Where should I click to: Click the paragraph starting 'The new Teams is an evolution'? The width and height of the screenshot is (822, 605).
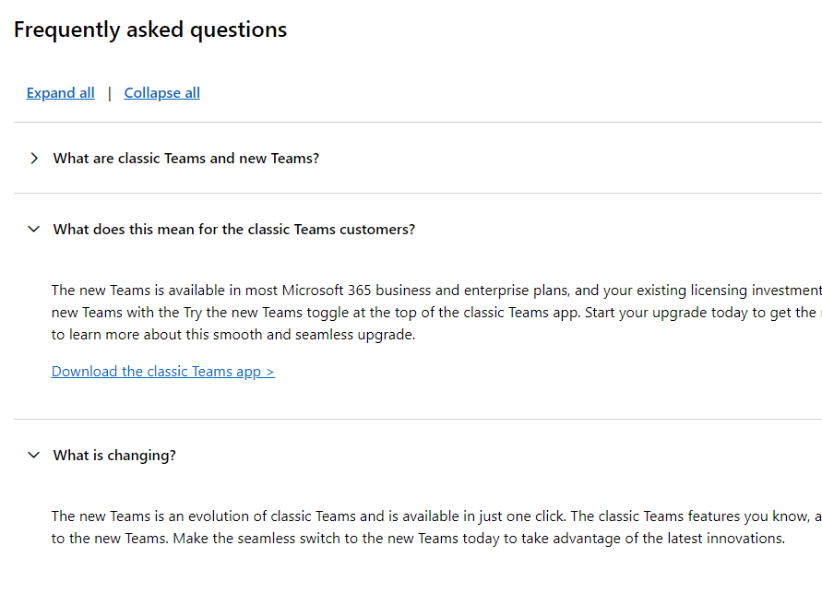(x=436, y=527)
